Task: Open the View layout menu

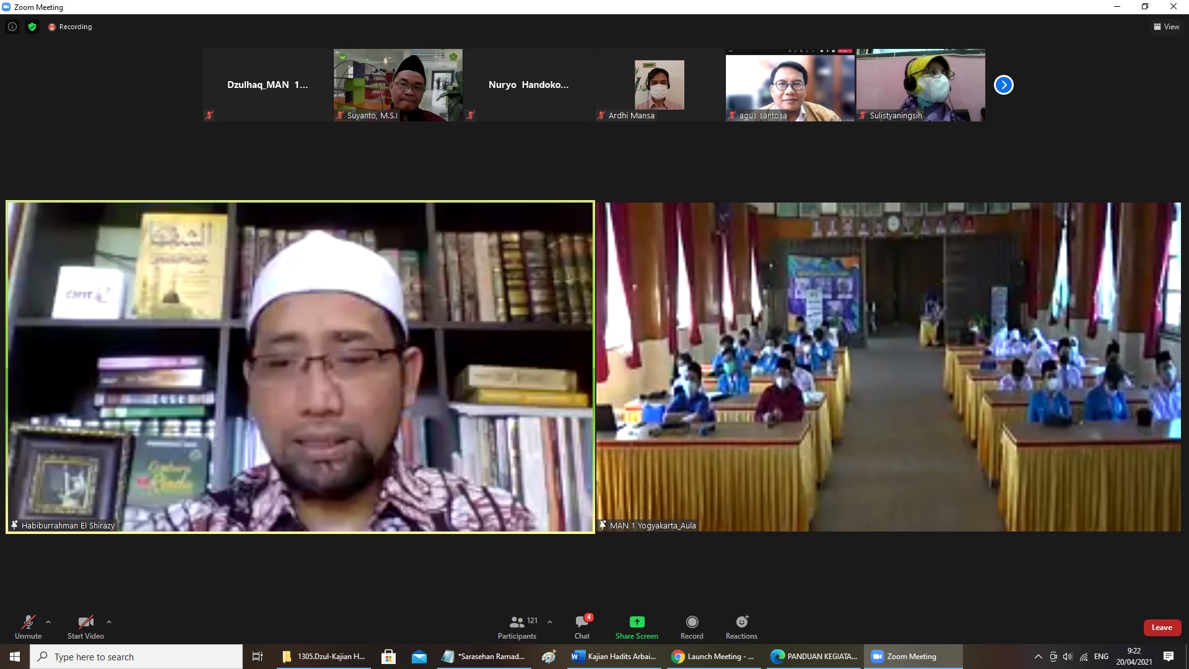Action: 1166,27
